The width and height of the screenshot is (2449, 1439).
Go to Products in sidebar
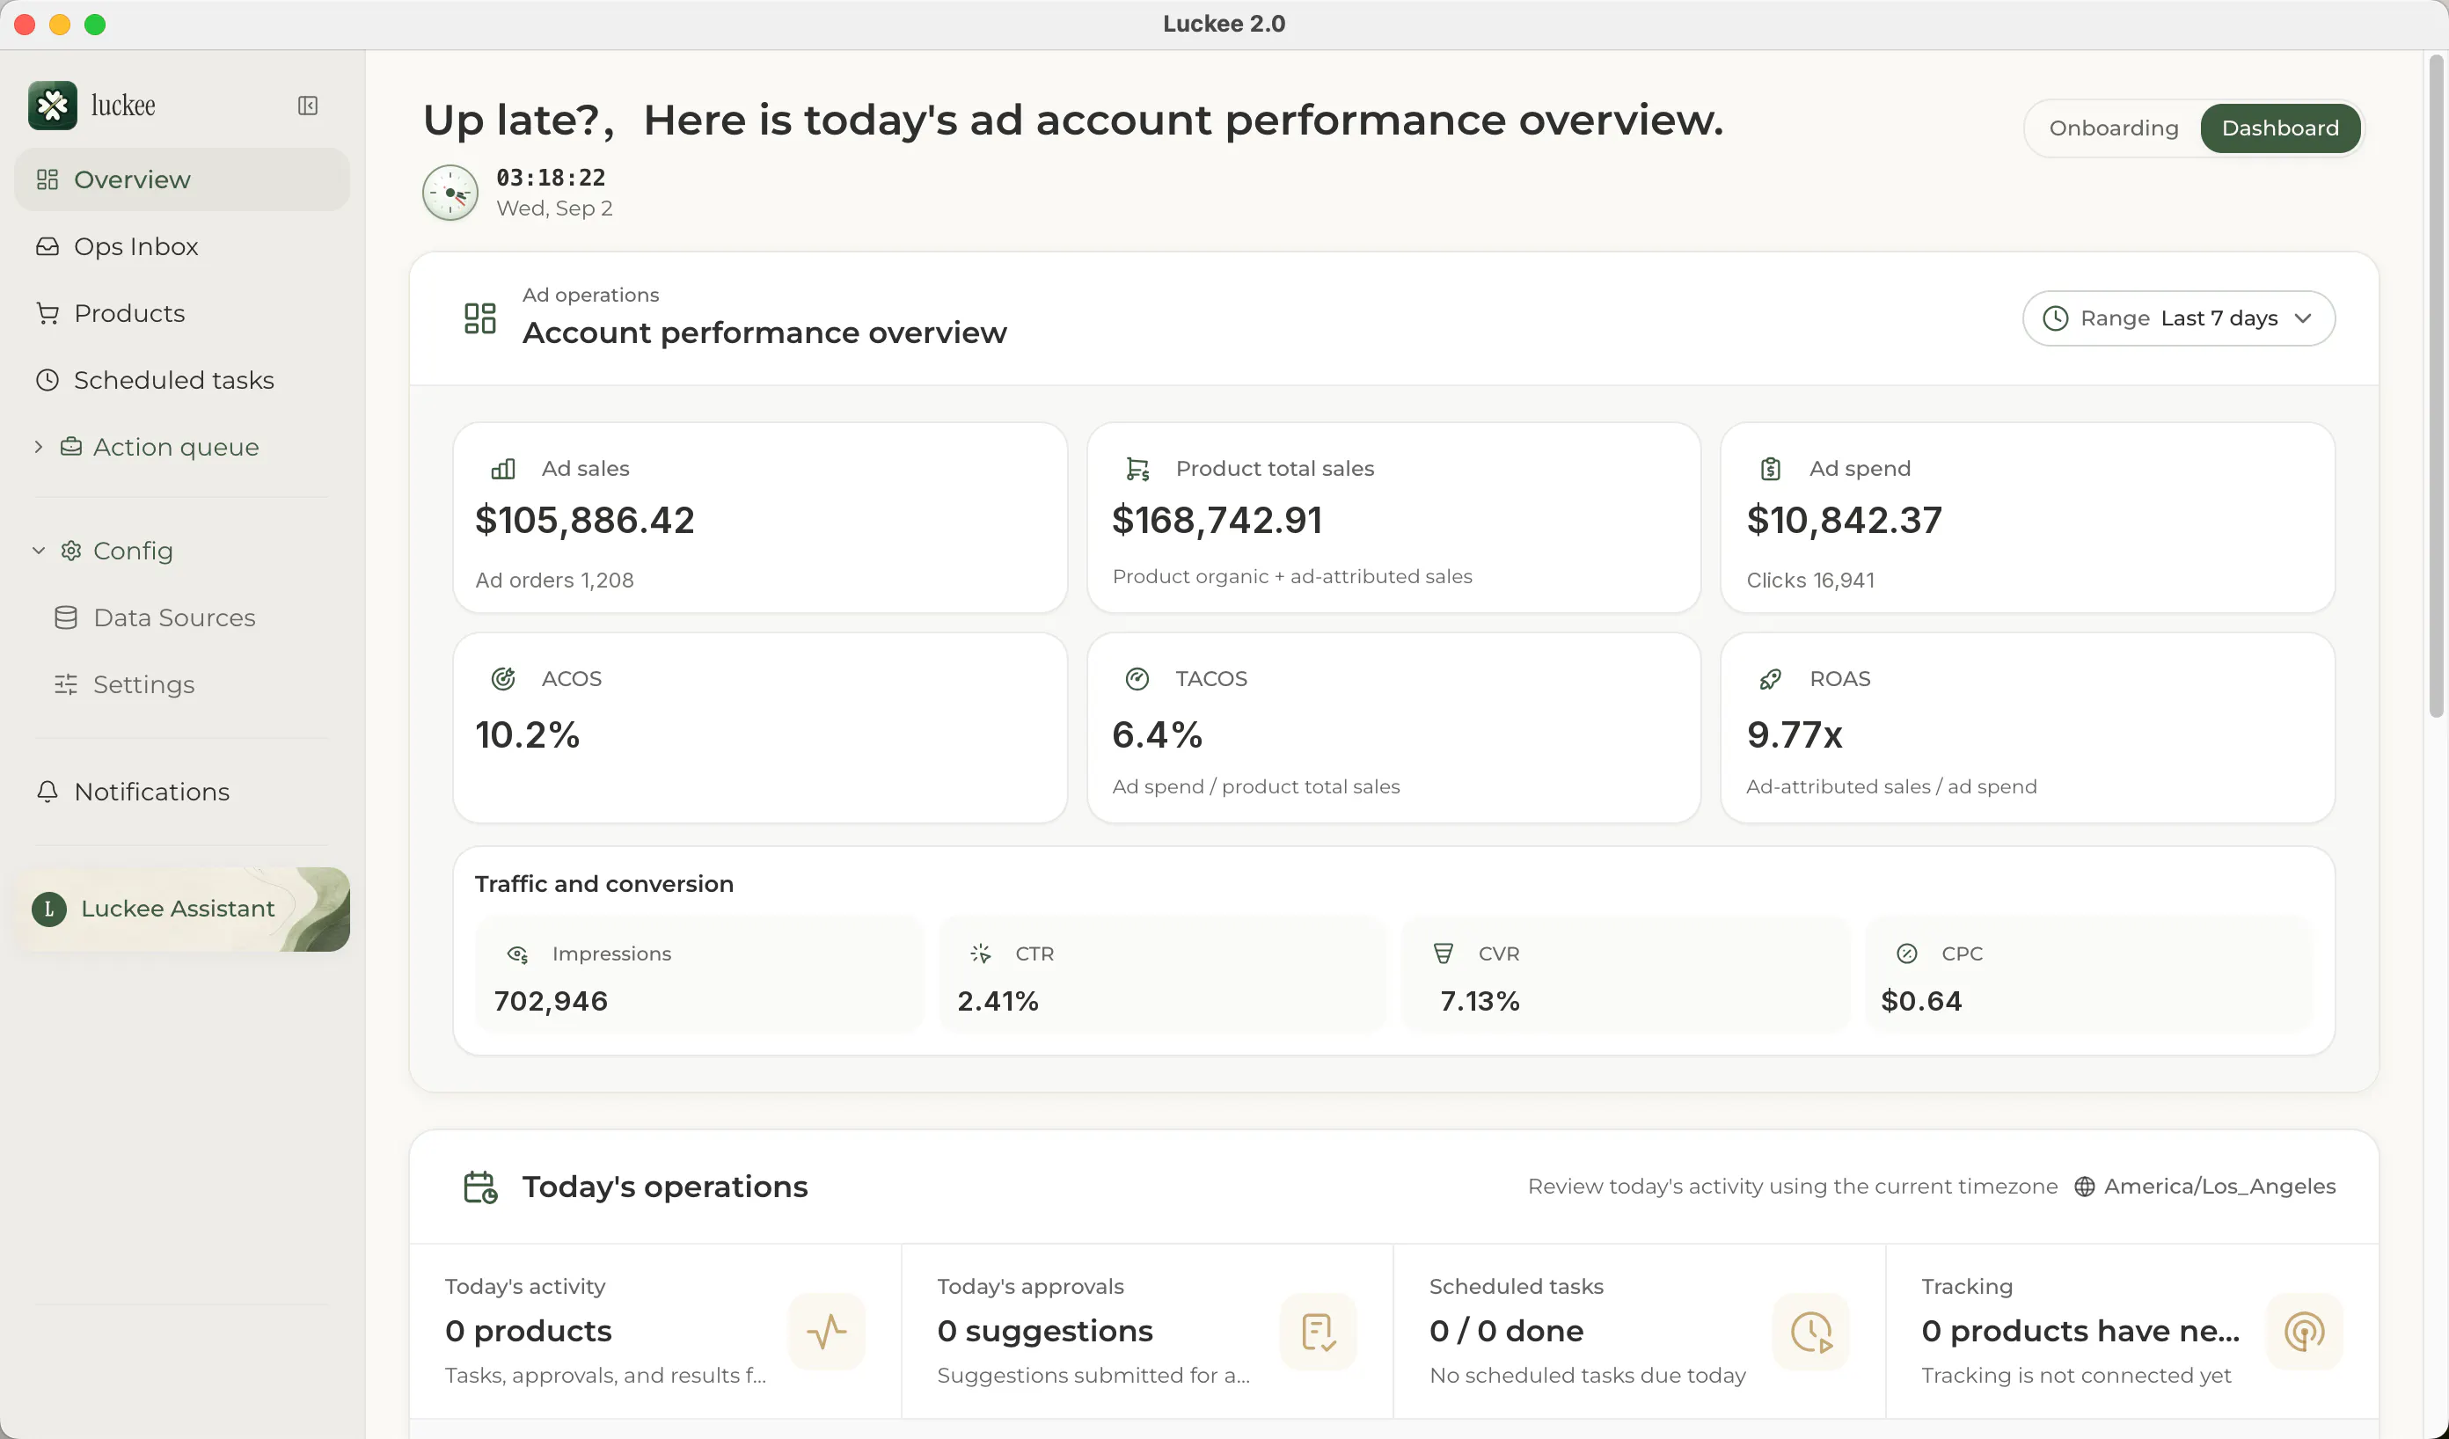pos(182,313)
